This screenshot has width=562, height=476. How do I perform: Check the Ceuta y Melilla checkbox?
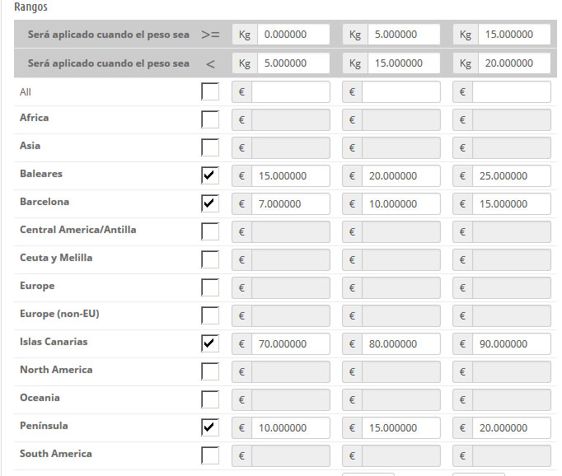(x=210, y=259)
